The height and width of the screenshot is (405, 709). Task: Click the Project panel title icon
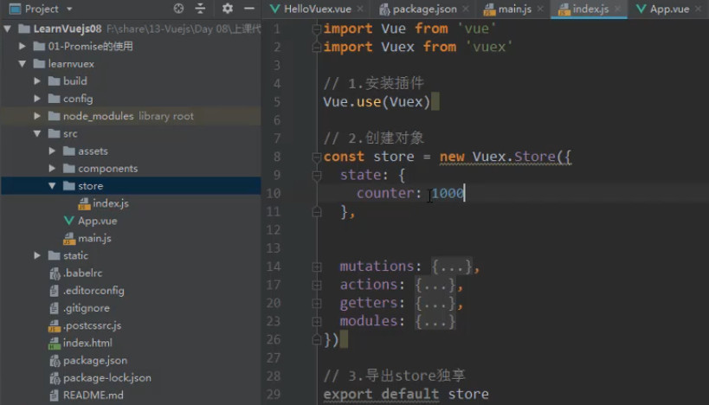coord(15,9)
